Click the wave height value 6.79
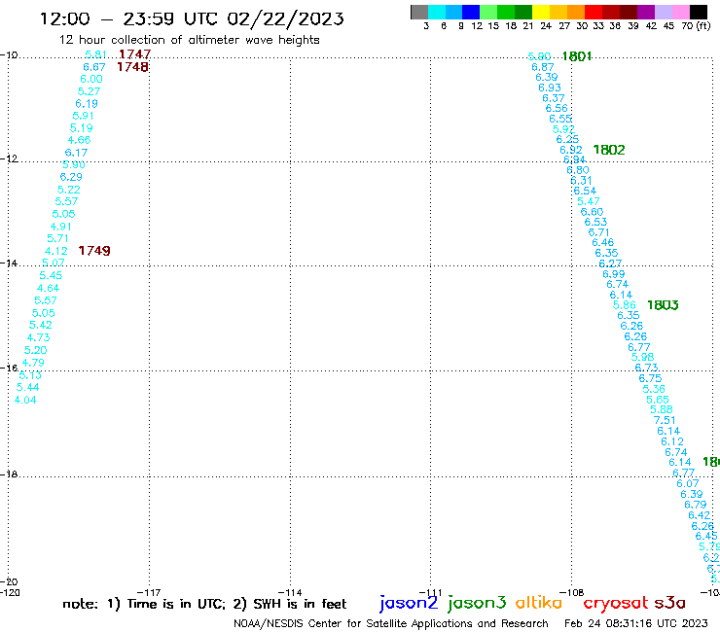Viewport: 720px width, 632px height. click(x=696, y=505)
